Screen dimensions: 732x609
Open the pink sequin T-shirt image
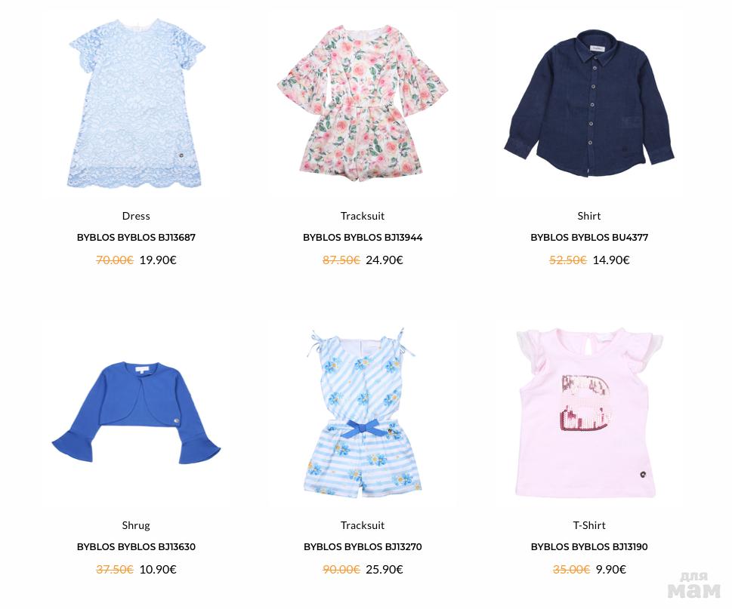point(589,413)
